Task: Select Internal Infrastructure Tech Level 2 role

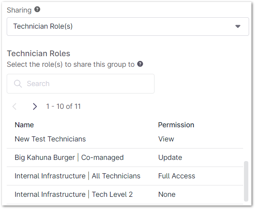Action: click(x=73, y=194)
